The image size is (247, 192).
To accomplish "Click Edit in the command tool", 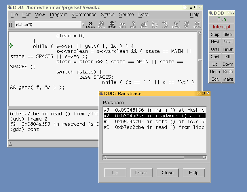I will tap(215, 79).
